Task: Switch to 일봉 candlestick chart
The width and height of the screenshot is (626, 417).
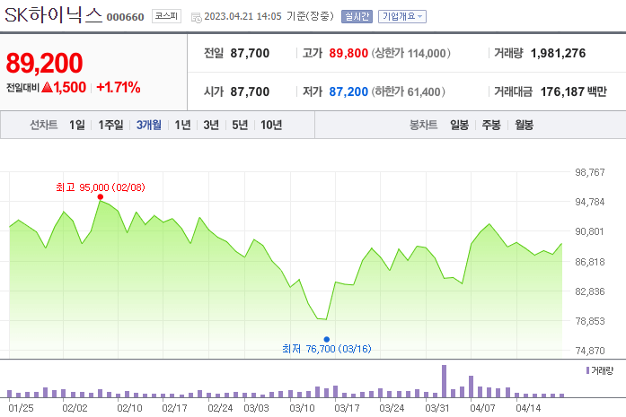Action: coord(459,125)
